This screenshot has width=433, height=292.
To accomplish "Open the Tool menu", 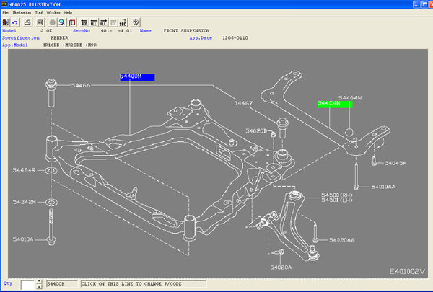I will [39, 13].
